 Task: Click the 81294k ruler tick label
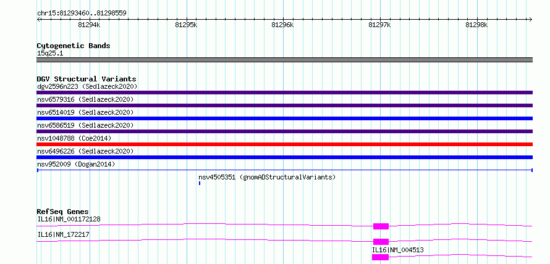[x=90, y=25]
